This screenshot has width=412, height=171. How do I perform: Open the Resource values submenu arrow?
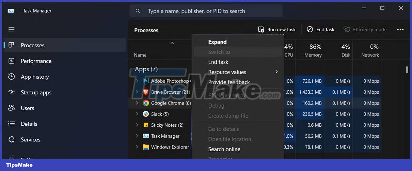pos(276,72)
